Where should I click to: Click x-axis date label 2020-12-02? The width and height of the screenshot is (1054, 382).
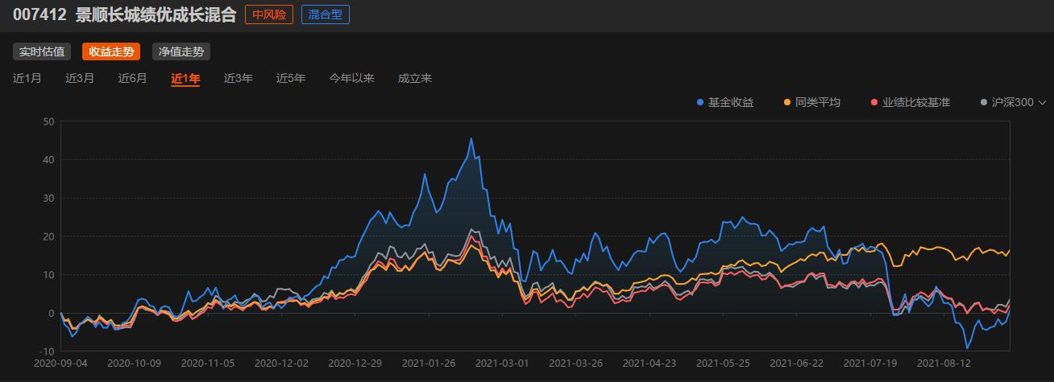coord(283,363)
